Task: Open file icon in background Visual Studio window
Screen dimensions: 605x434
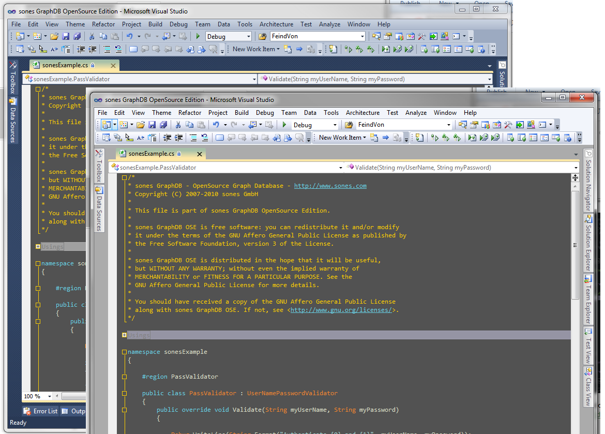Action: 54,36
